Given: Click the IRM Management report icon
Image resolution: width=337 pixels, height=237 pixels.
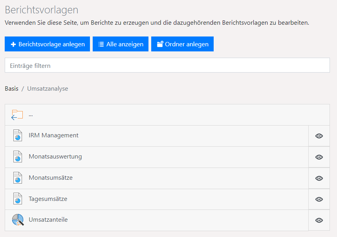Looking at the screenshot, I should coord(17,136).
